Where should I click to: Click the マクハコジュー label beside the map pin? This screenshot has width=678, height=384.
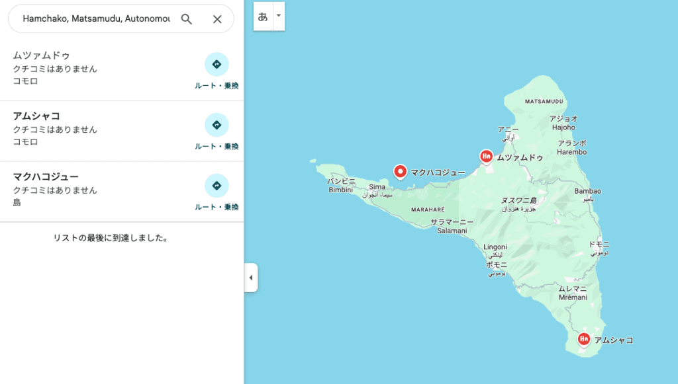(438, 173)
